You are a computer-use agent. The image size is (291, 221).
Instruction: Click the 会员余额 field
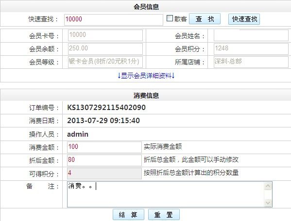coord(105,49)
